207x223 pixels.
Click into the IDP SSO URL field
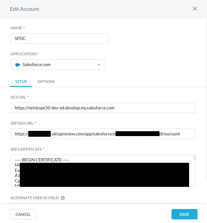click(x=103, y=134)
